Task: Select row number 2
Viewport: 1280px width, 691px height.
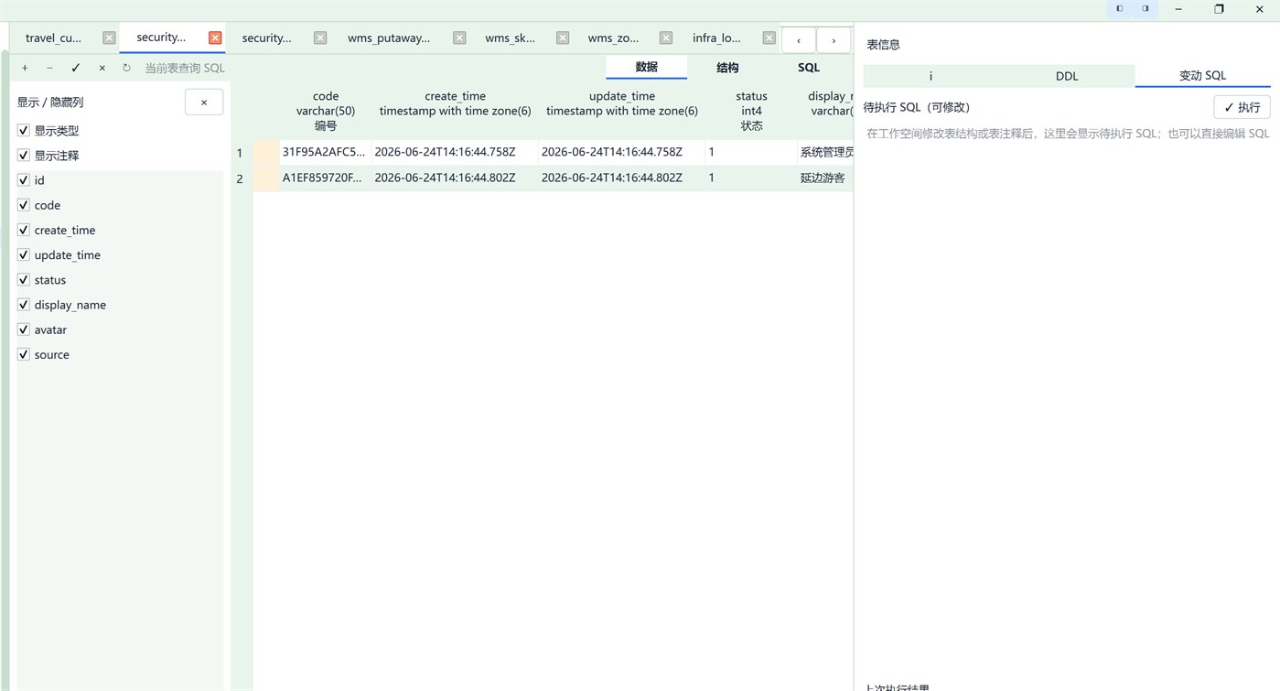Action: click(240, 178)
